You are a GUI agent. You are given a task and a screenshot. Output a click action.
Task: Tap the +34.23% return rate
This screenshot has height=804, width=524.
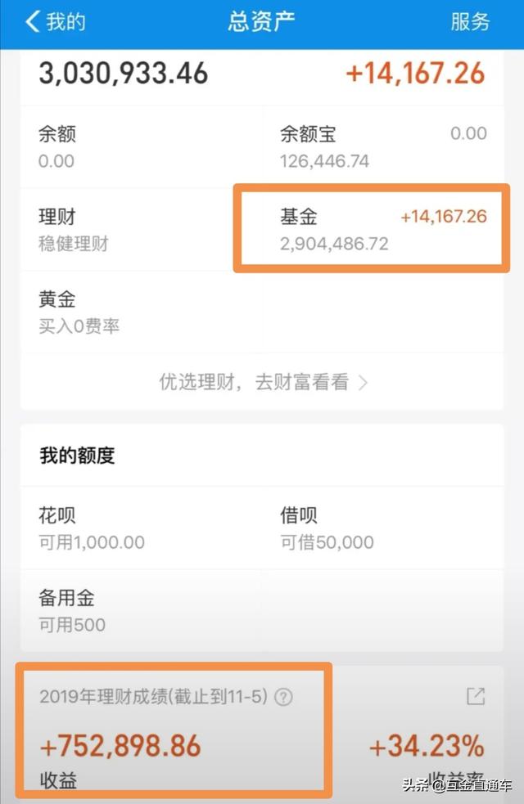tap(426, 746)
